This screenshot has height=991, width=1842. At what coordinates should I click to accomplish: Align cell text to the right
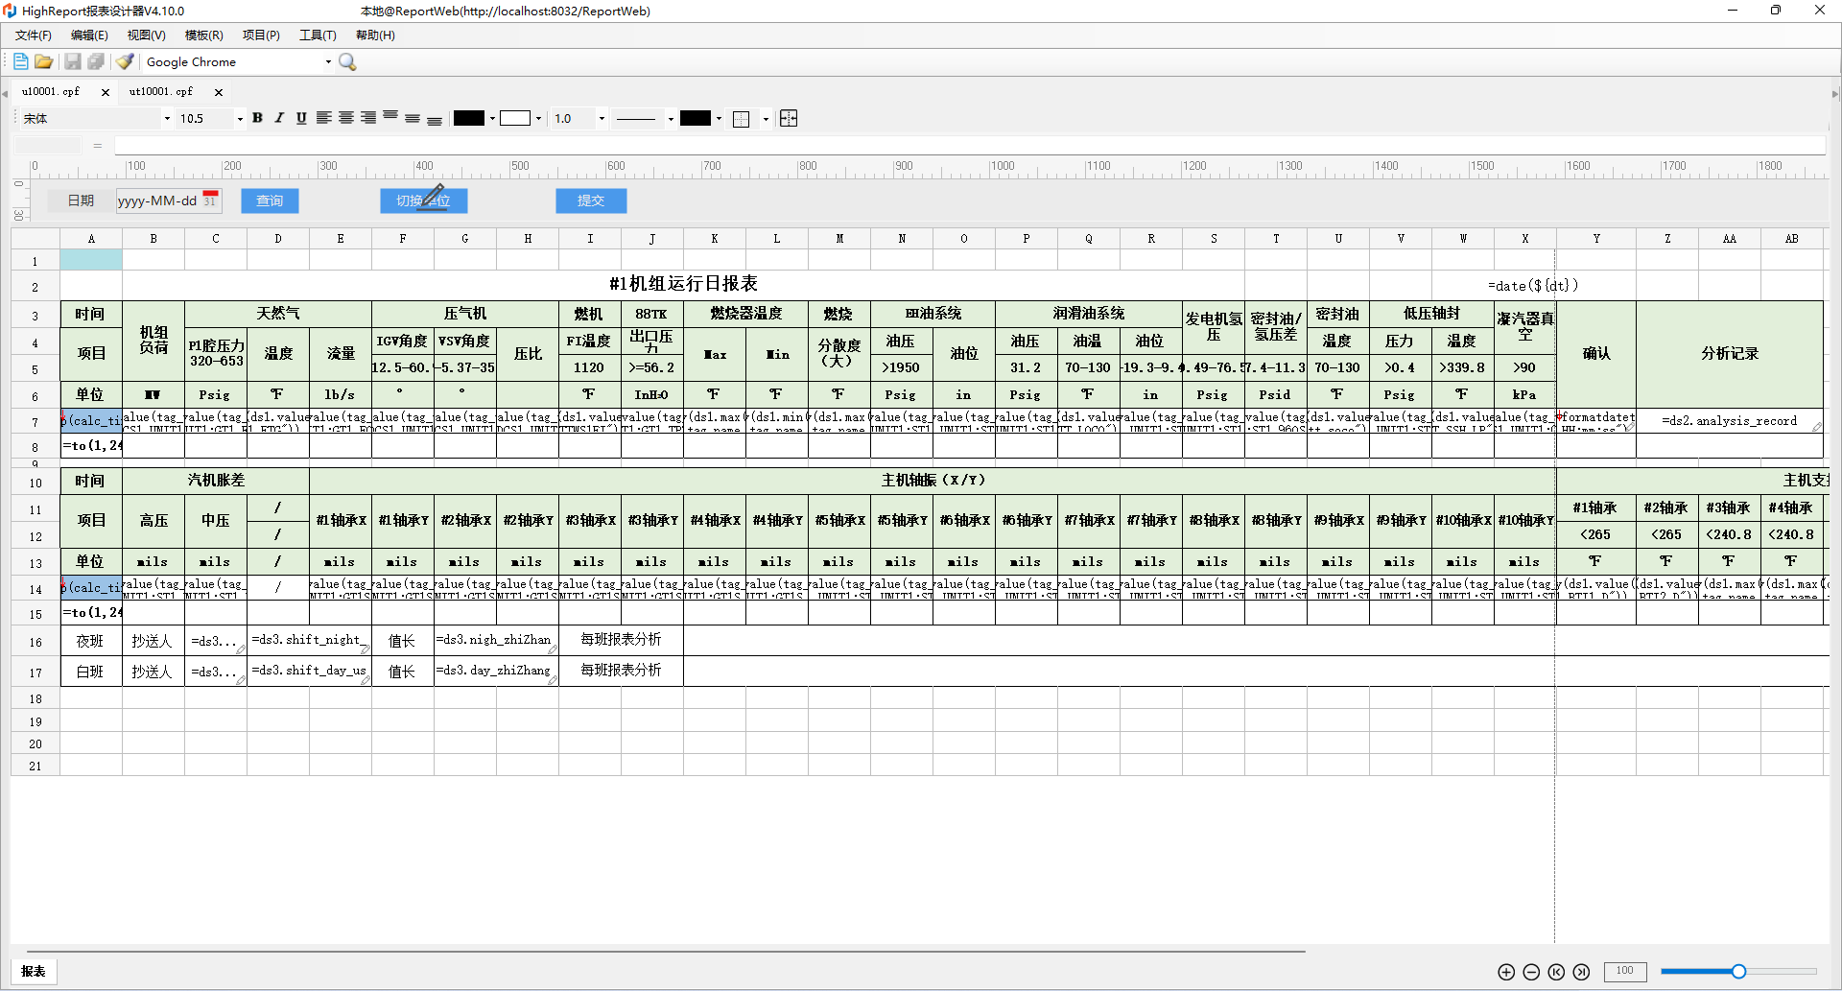click(x=368, y=118)
